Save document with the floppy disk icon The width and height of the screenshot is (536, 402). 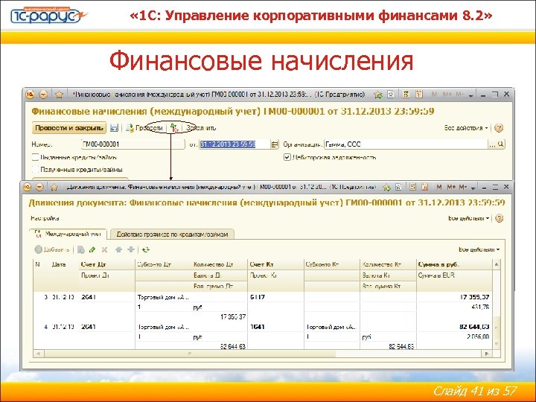(114, 128)
